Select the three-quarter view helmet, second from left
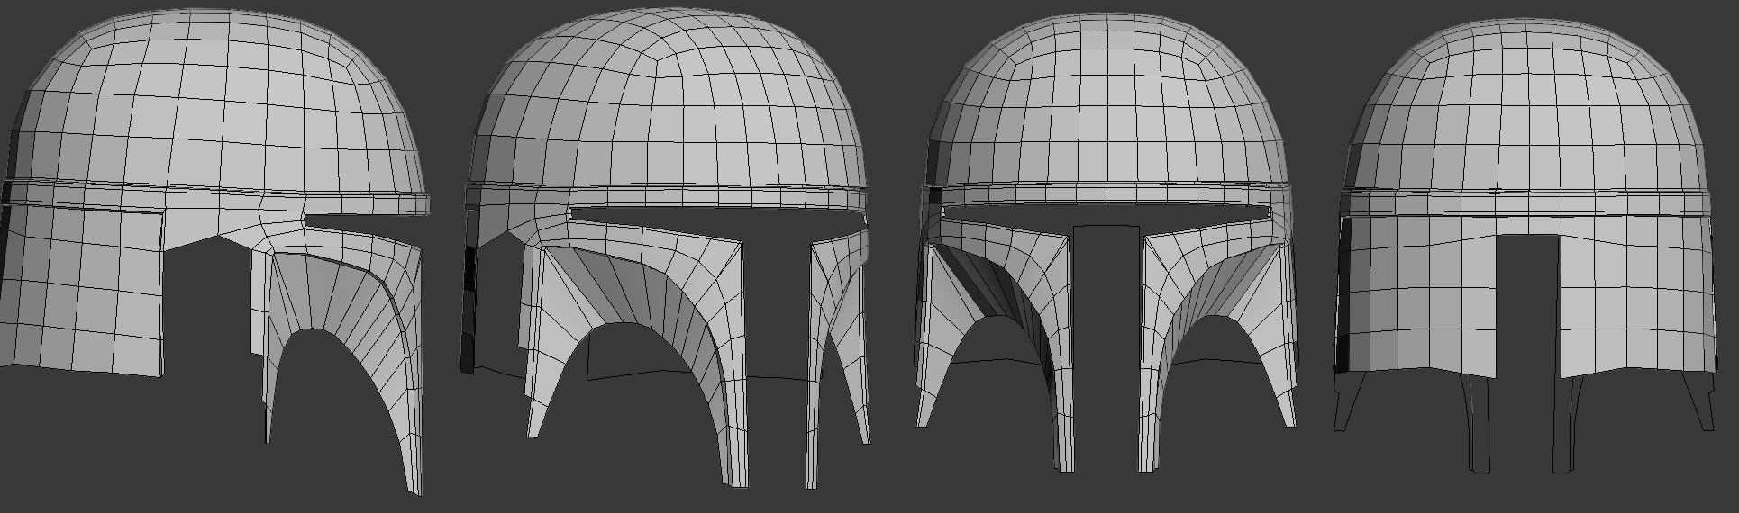Viewport: 1739px width, 513px height. (665, 248)
